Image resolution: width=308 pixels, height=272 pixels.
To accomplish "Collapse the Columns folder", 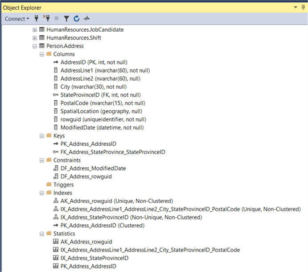I will tap(42, 54).
